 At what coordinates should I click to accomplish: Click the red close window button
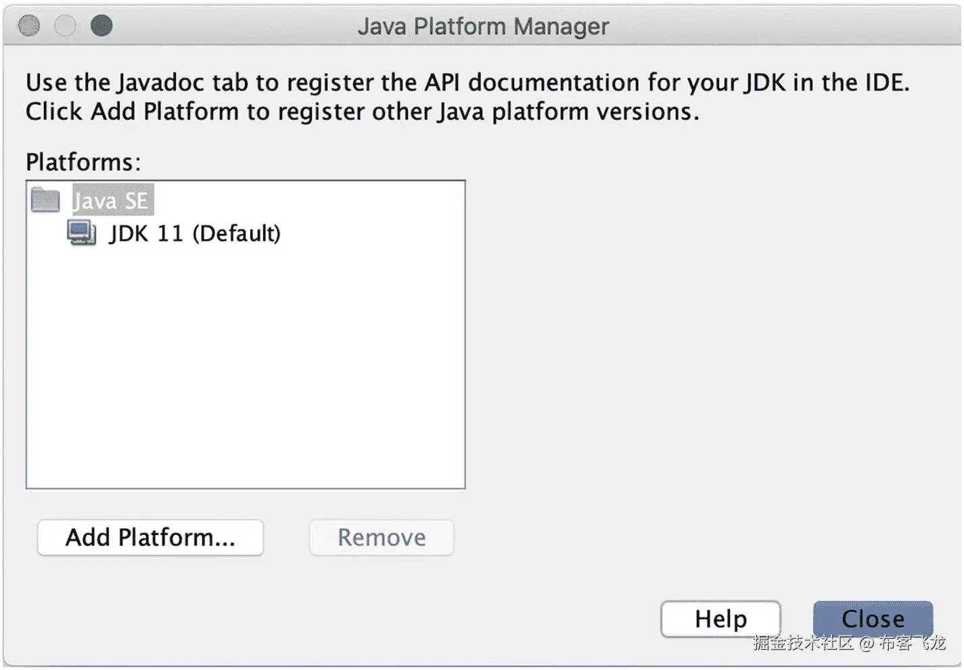coord(29,26)
